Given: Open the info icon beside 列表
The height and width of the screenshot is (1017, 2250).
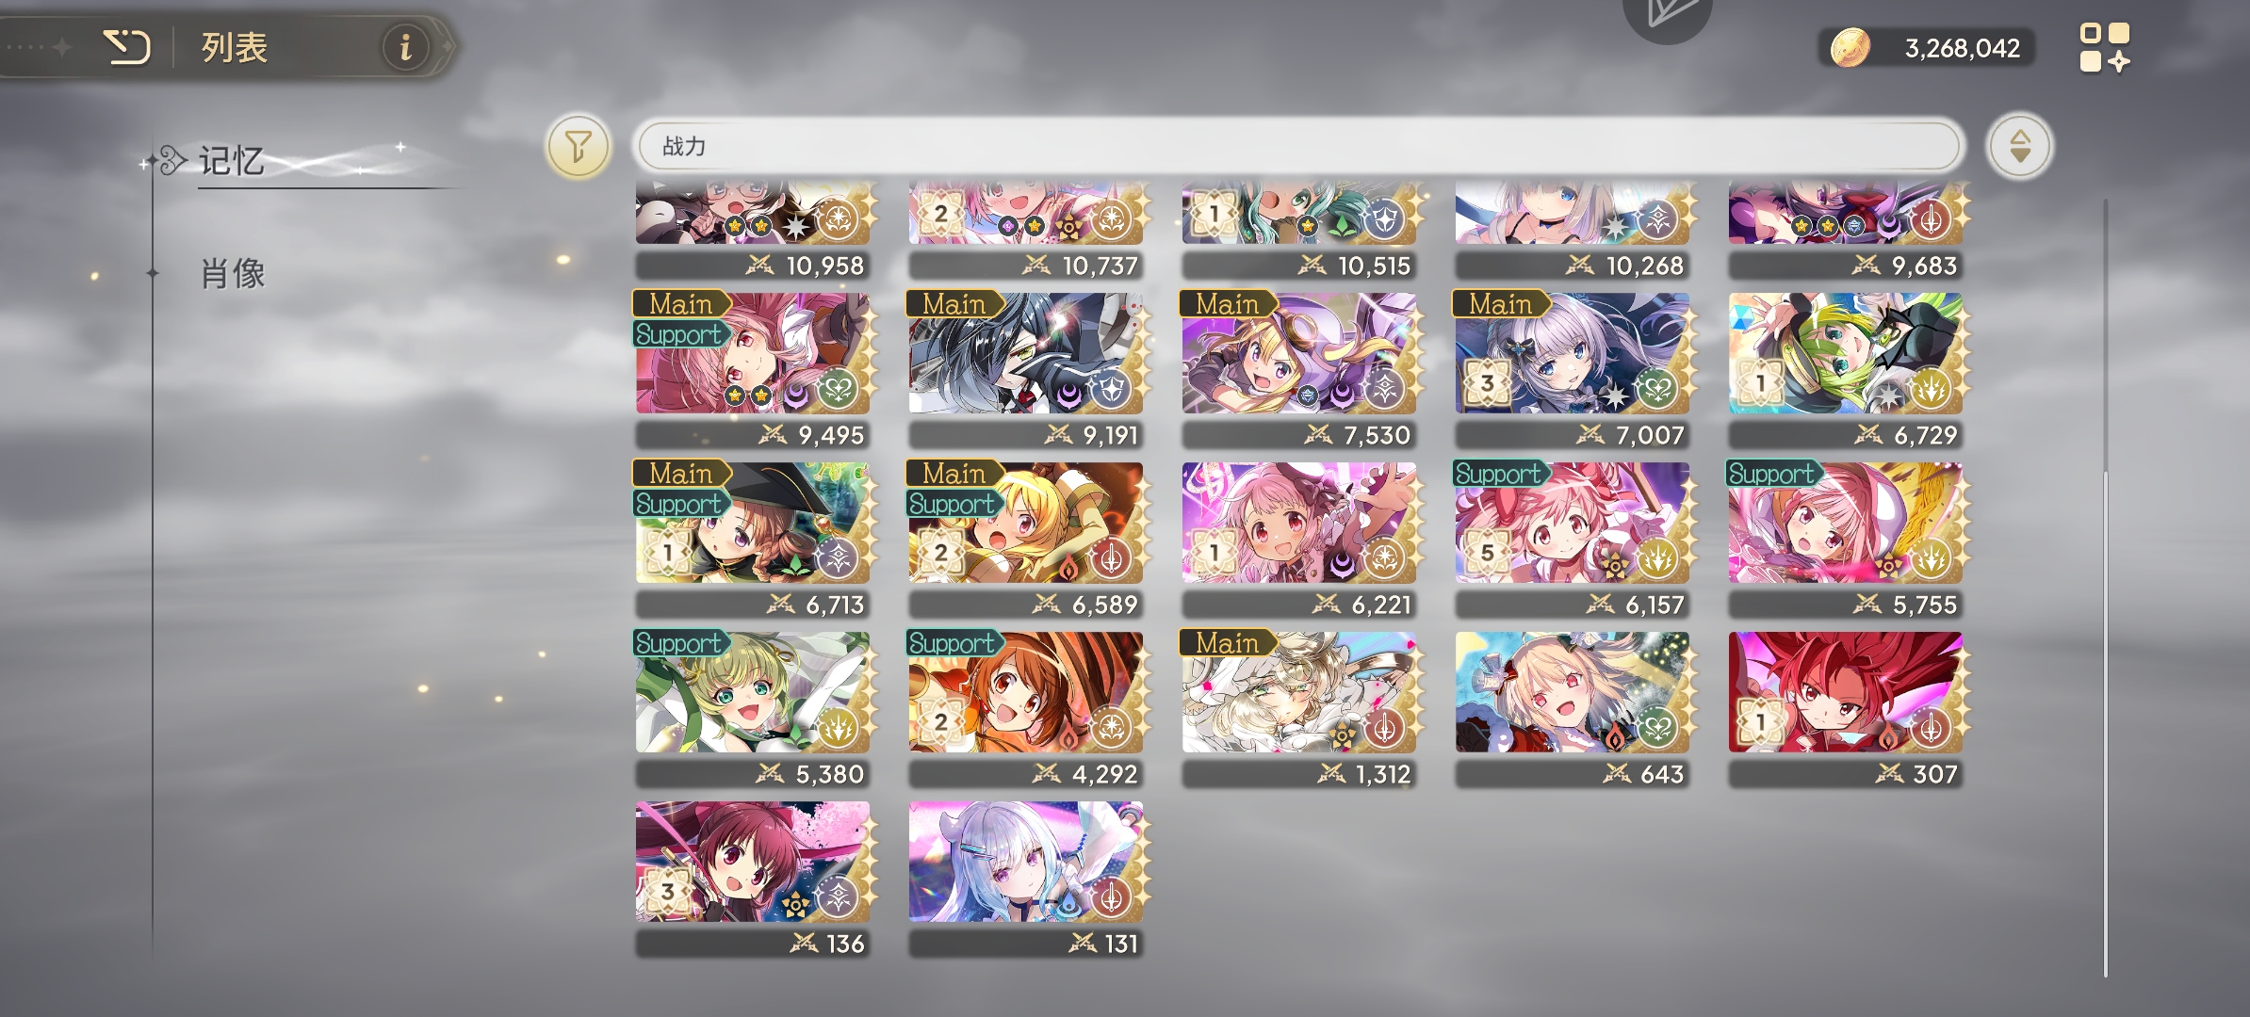Looking at the screenshot, I should tap(406, 46).
